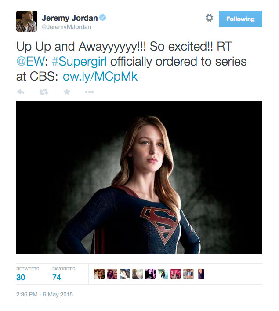Open the 2:36 PM - 6 May 2015 timestamp
279x311 pixels.
coord(44,294)
